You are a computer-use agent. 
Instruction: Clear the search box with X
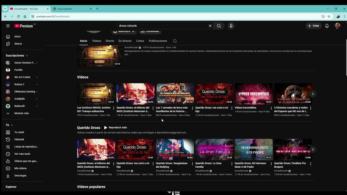210,26
